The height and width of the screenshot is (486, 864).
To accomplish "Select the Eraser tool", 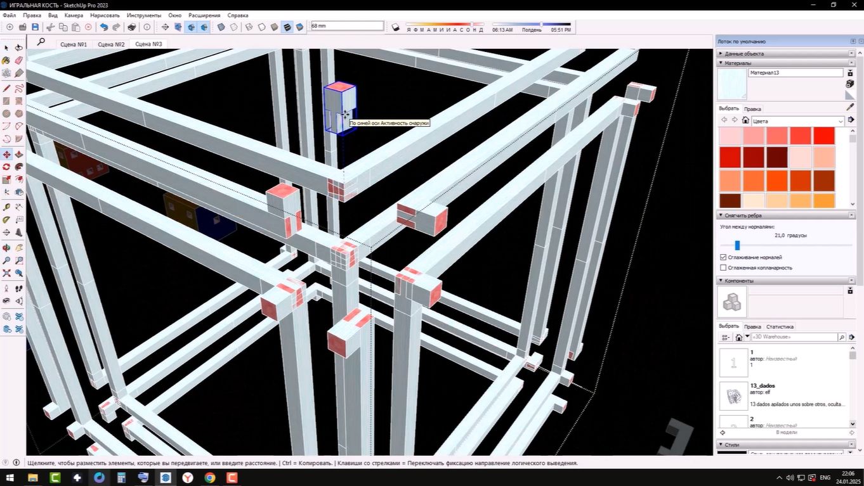I will click(18, 61).
